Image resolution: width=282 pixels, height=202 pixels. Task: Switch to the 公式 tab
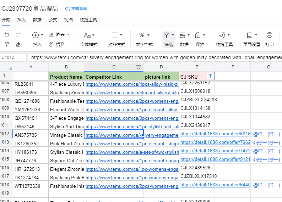pyautogui.click(x=53, y=20)
